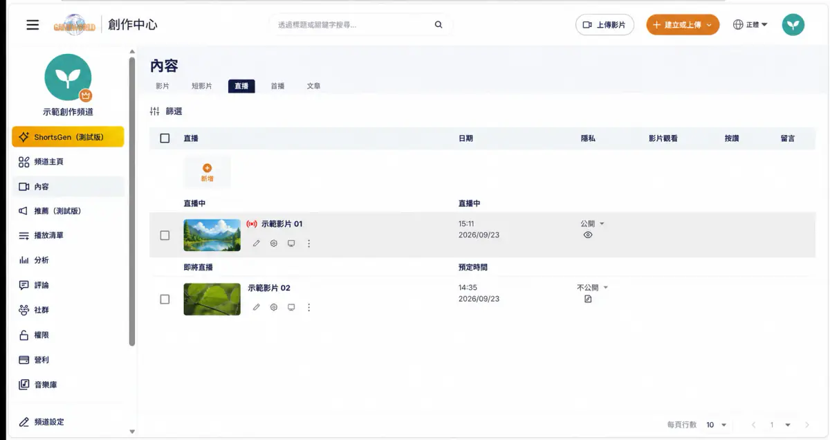
Task: Switch to the 影片 tab
Action: 163,86
